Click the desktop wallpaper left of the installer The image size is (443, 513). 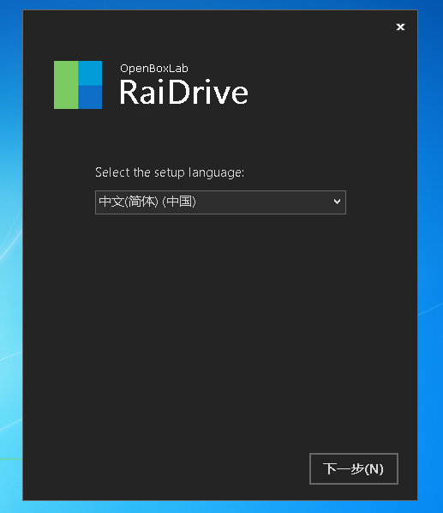coord(11,255)
